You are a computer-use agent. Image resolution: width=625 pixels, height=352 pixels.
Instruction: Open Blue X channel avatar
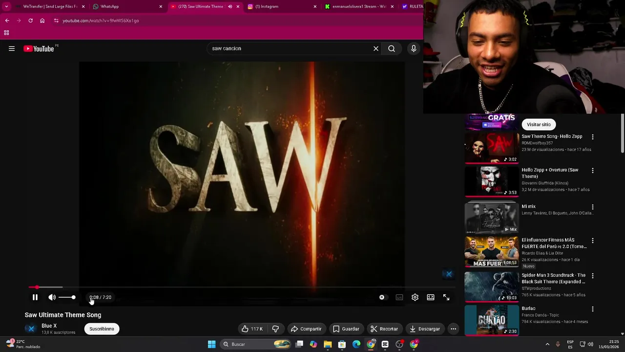click(31, 329)
